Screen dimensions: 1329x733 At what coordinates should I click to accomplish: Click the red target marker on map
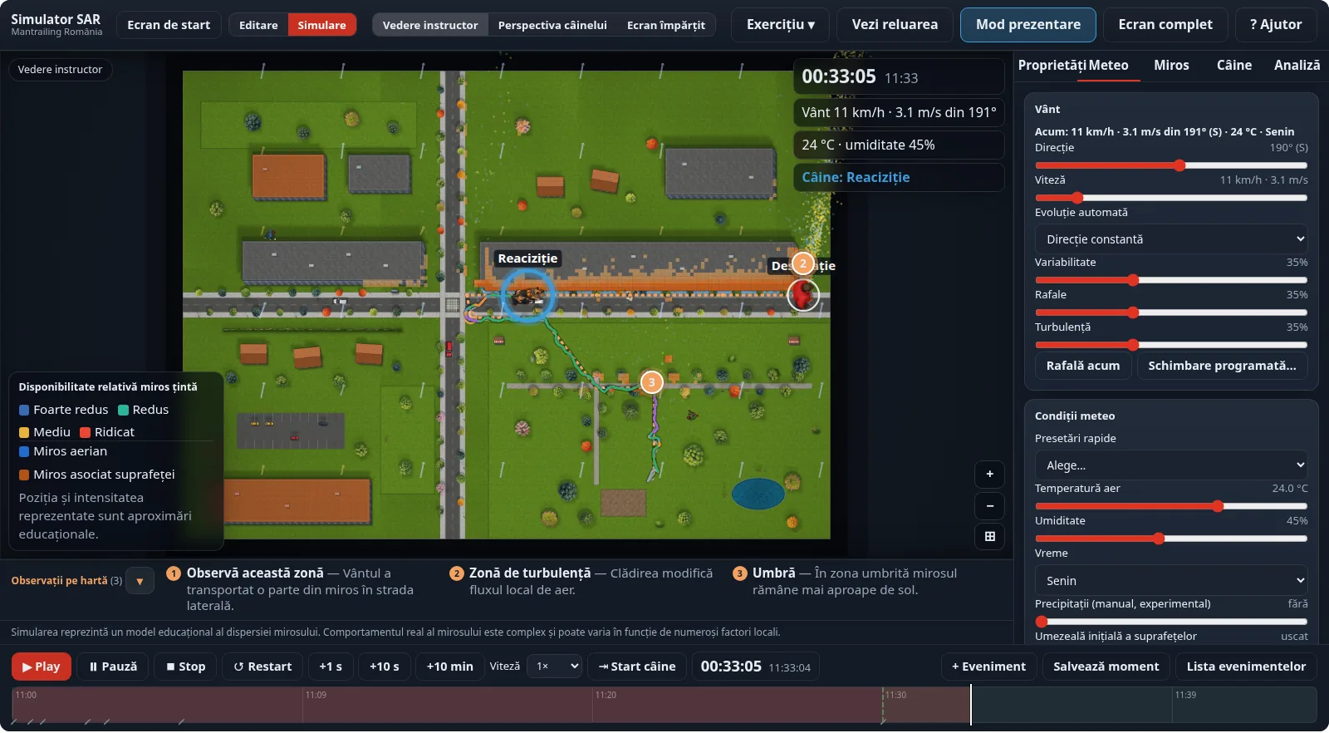coord(803,294)
